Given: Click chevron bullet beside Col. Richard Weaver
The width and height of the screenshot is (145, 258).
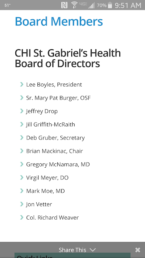Looking at the screenshot, I should click(21, 218).
